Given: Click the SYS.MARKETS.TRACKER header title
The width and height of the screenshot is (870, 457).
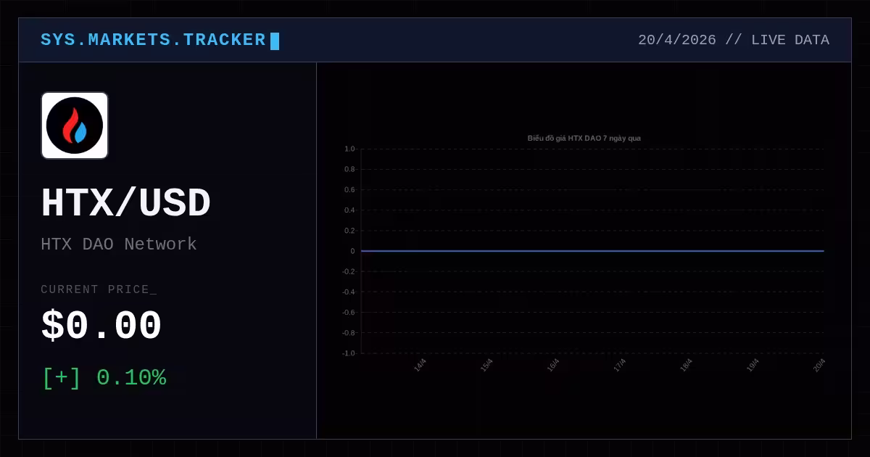Looking at the screenshot, I should tap(153, 40).
